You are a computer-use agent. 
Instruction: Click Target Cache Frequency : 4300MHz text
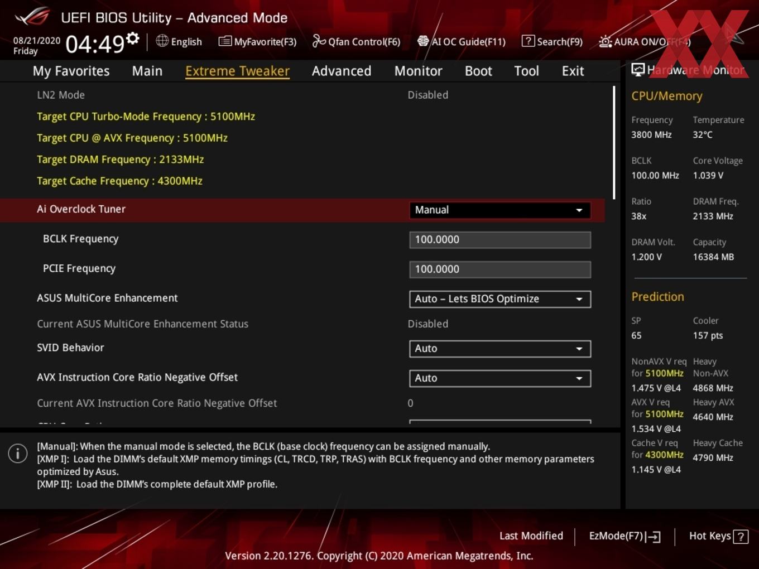point(119,181)
